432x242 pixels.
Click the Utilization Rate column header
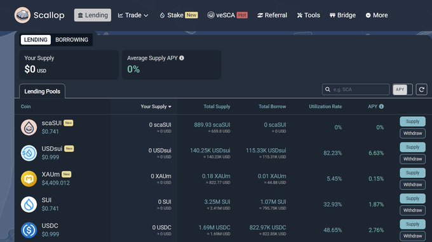325,107
